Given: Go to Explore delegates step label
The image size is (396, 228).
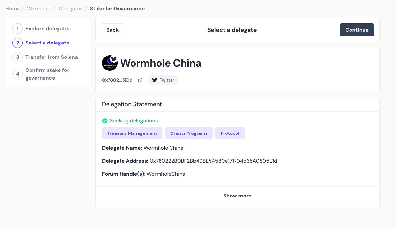Looking at the screenshot, I should [x=48, y=29].
